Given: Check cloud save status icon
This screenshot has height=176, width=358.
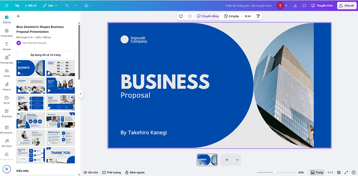Looking at the screenshot, I should pyautogui.click(x=86, y=6).
